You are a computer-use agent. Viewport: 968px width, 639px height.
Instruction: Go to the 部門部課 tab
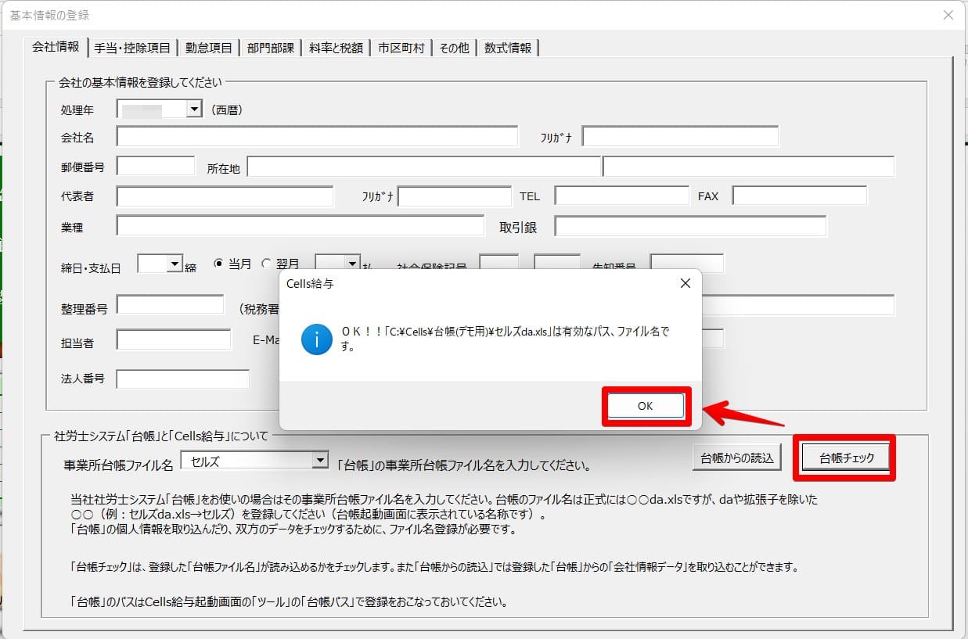271,48
